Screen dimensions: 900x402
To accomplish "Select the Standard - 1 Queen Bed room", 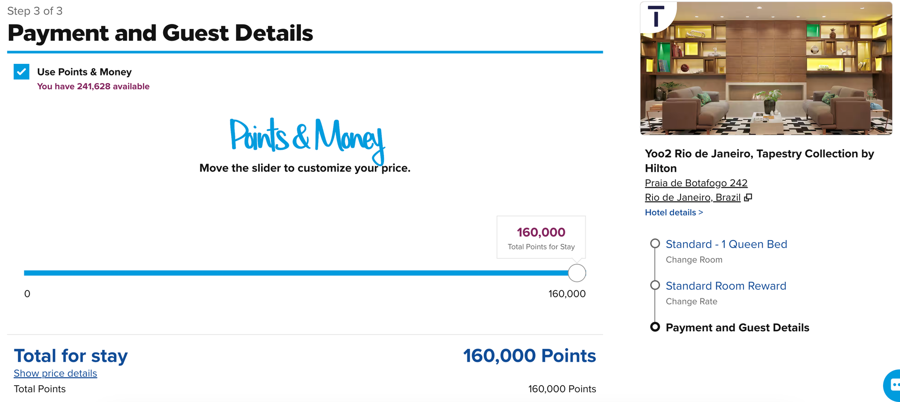I will (726, 244).
